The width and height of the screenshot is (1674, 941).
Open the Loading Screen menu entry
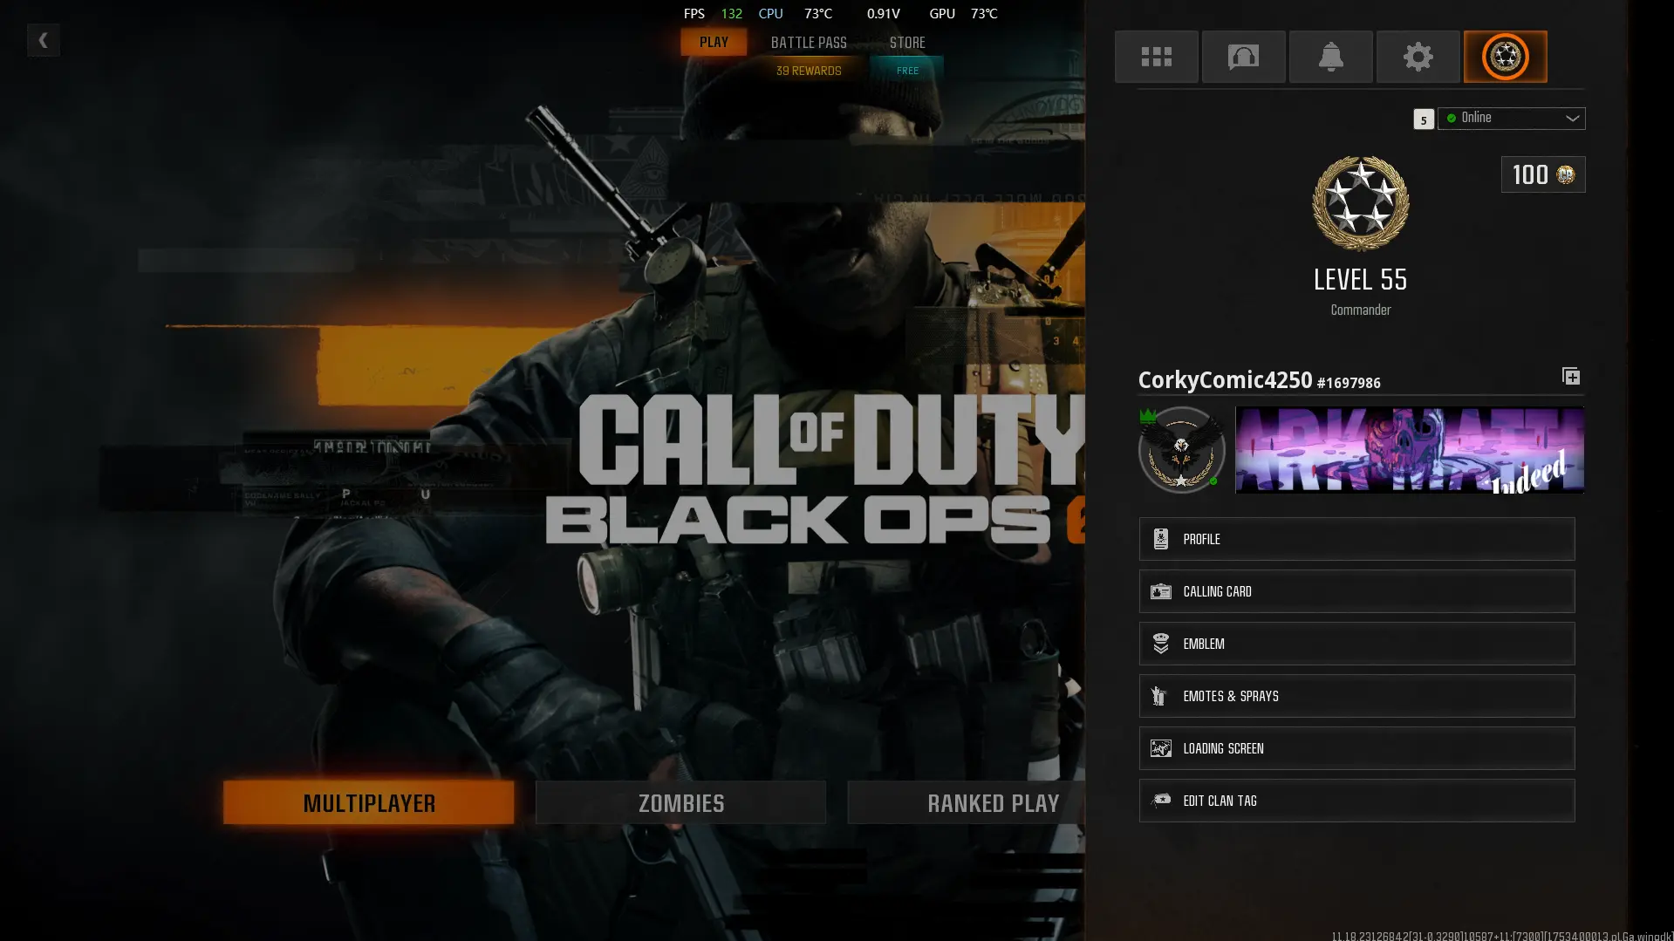click(1356, 748)
